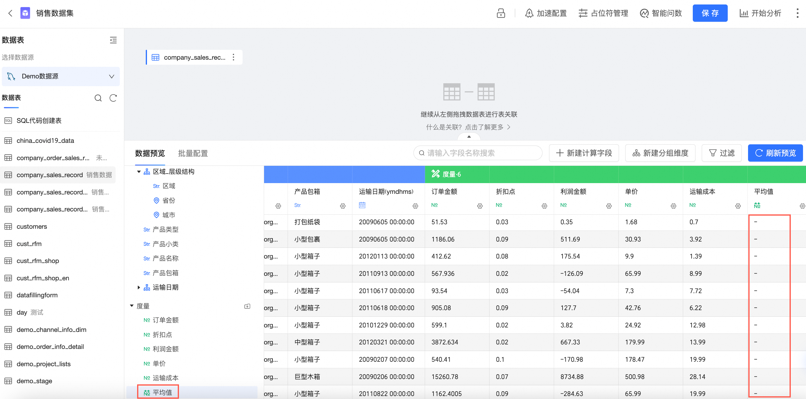This screenshot has height=399, width=806.
Task: Click 新建分组维度 button
Action: (660, 153)
